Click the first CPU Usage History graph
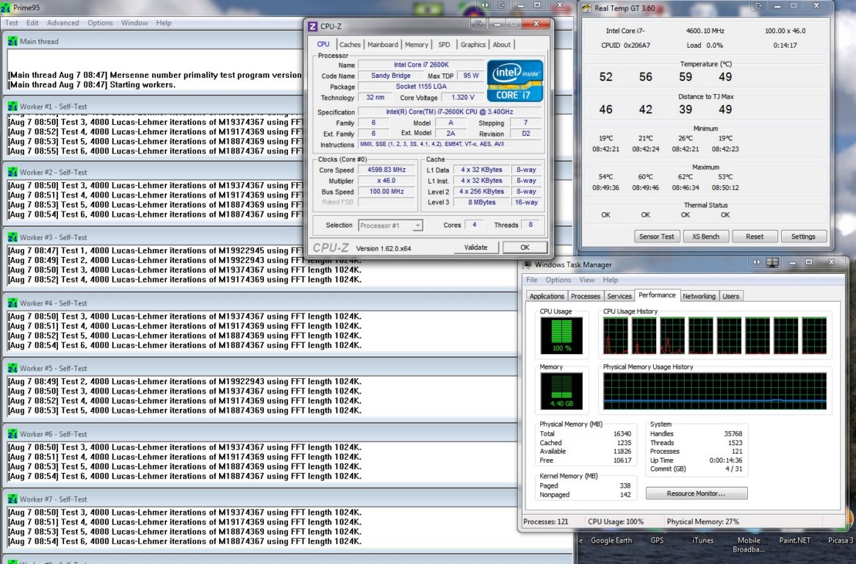856x564 pixels. pos(615,336)
